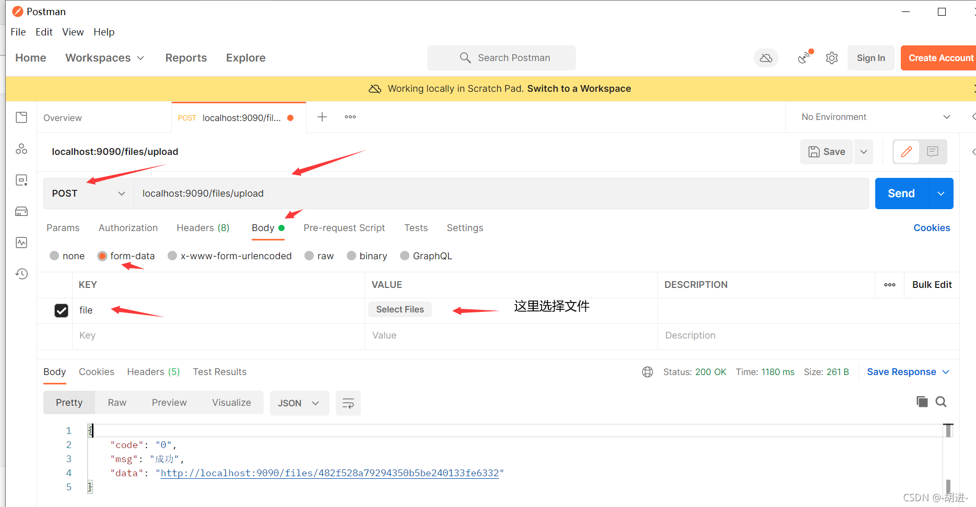Screen dimensions: 976x507
Task: Open the No Environment selector
Action: click(x=875, y=117)
